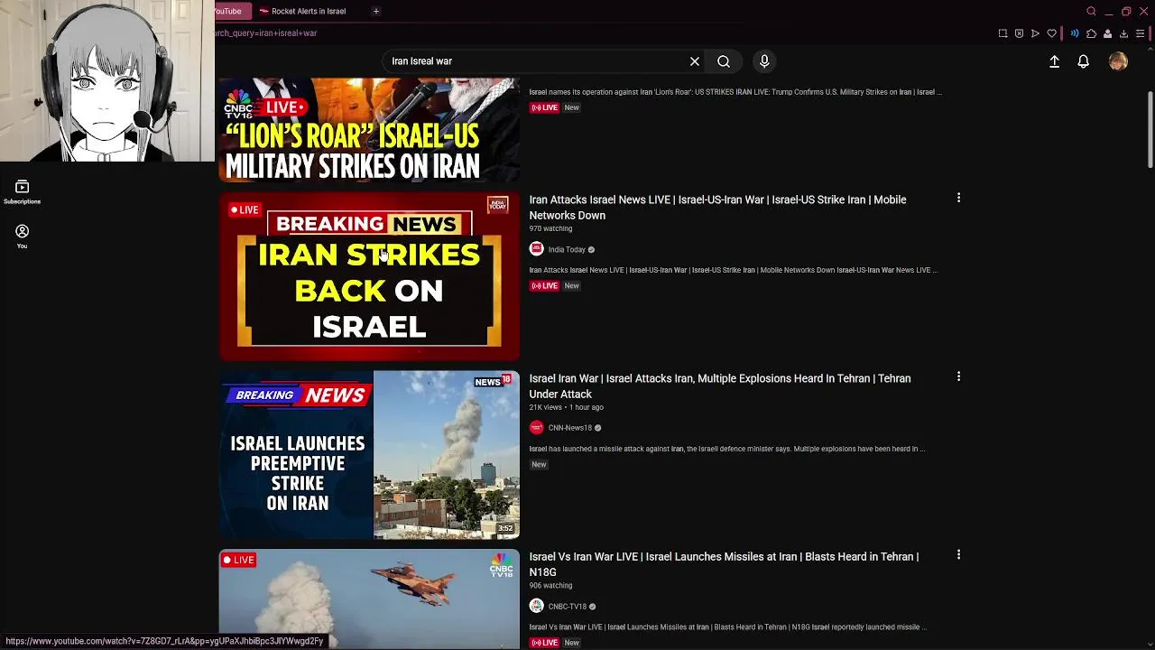Play 'Israel Launches Preemptive Strike' thumbnail
This screenshot has height=650, width=1155.
point(369,454)
